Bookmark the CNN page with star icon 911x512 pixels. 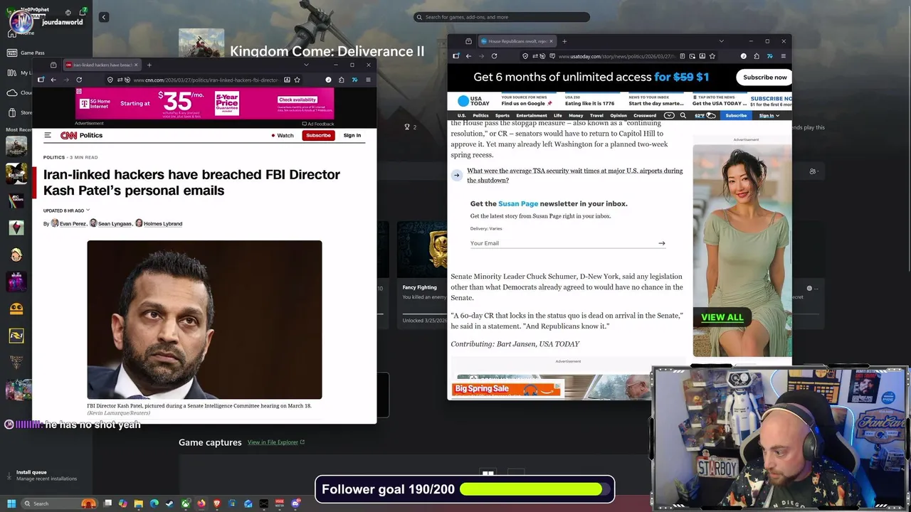point(297,80)
